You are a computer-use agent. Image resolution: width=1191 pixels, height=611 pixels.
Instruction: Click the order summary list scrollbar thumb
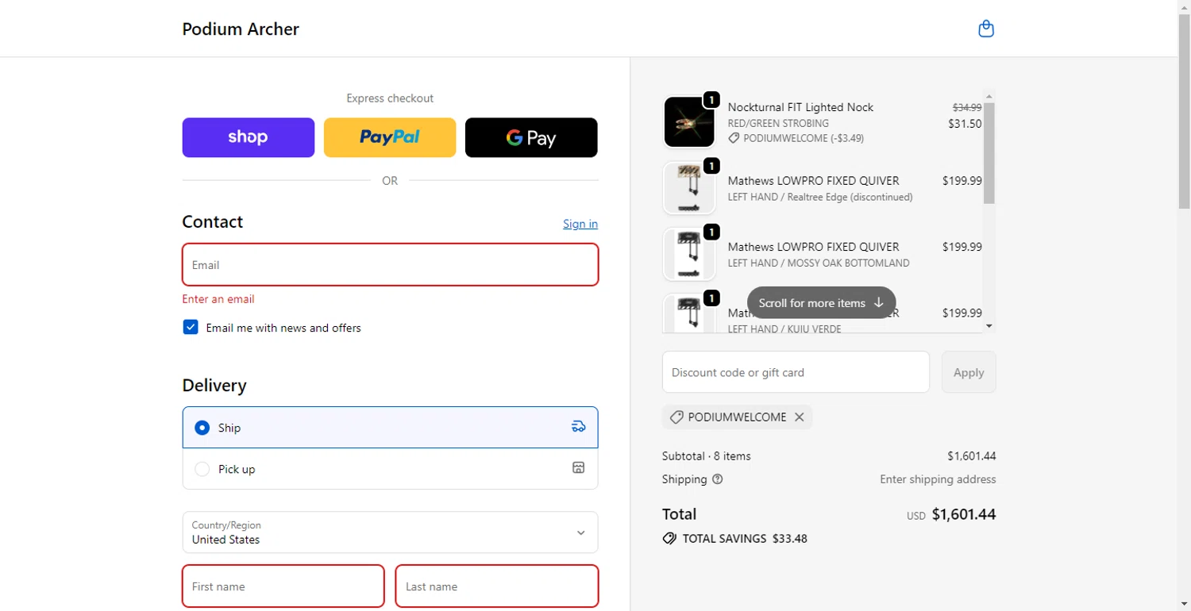point(989,152)
